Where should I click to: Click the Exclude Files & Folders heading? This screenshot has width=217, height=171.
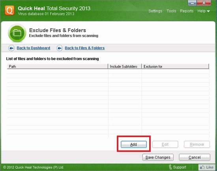[x=58, y=30]
